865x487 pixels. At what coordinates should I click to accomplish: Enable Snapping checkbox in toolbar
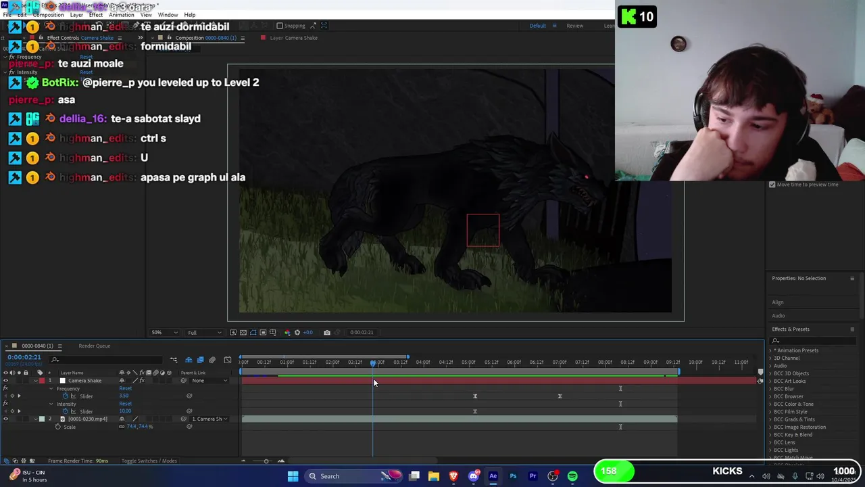[x=280, y=26]
